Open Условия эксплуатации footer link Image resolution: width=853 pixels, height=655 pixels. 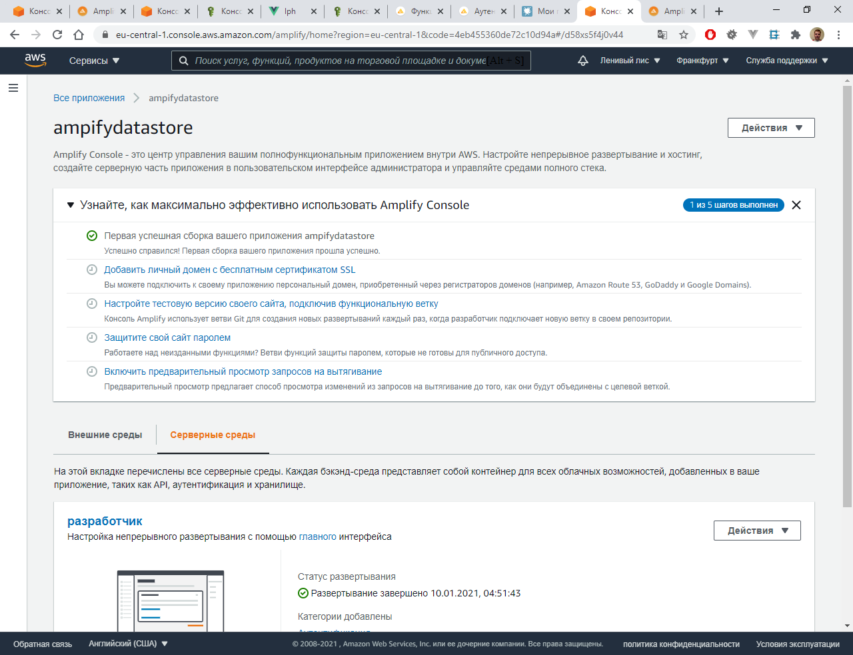click(798, 644)
